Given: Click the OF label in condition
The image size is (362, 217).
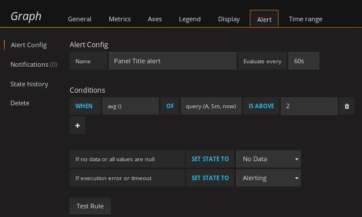Looking at the screenshot, I should tap(170, 106).
